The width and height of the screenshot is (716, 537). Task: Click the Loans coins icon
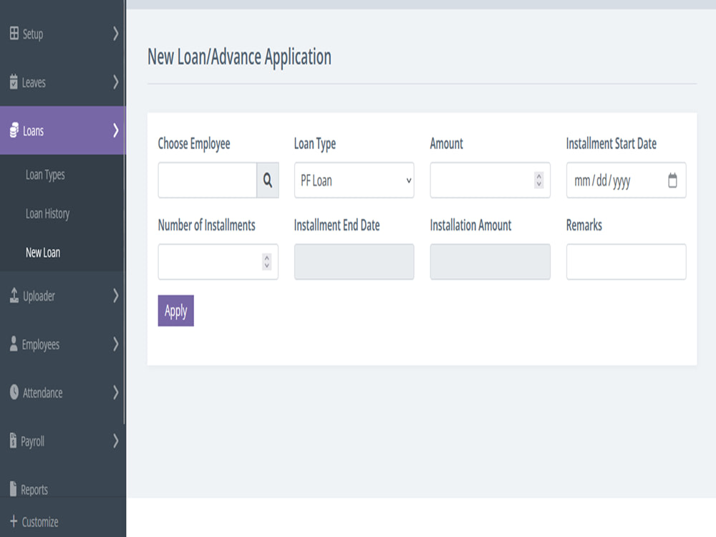(14, 131)
